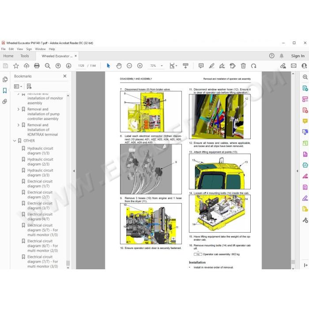Go to previous page arrow
The image size is (309, 309).
(58, 66)
